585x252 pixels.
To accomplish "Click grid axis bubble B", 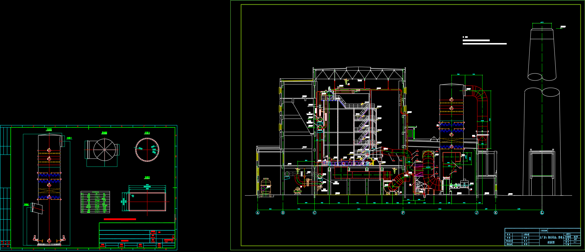I will (x=283, y=213).
